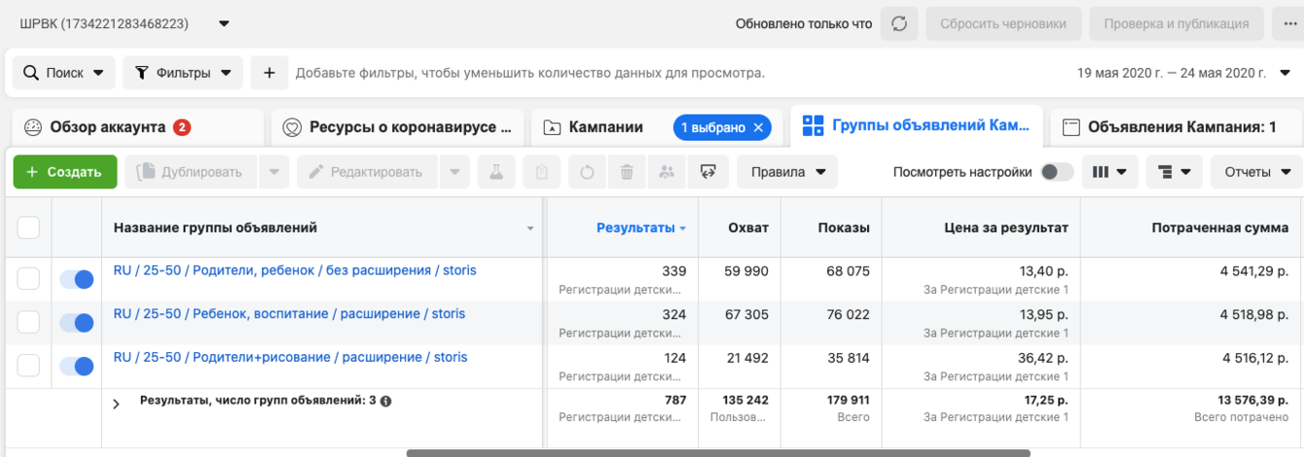Viewport: 1304px width, 457px height.
Task: Expand the results summary row chevron
Action: [117, 404]
